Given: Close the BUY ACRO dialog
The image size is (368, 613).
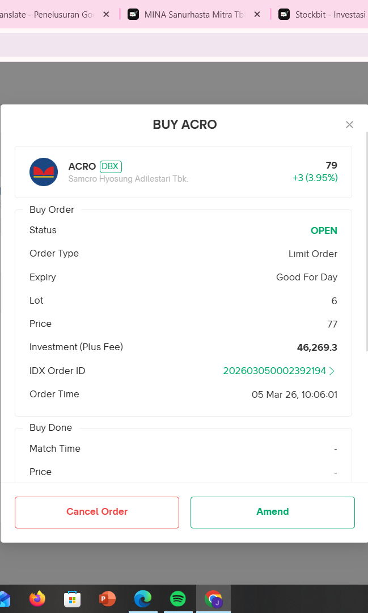Looking at the screenshot, I should [x=349, y=125].
